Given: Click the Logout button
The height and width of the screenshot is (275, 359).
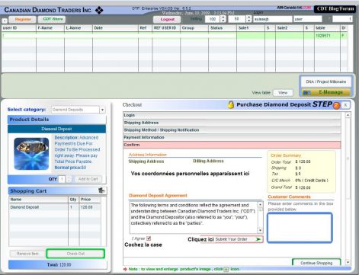Looking at the screenshot, I should [167, 19].
